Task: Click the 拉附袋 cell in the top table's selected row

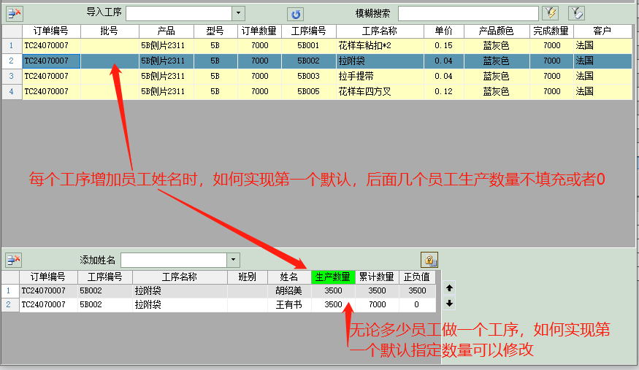Action: [x=380, y=61]
